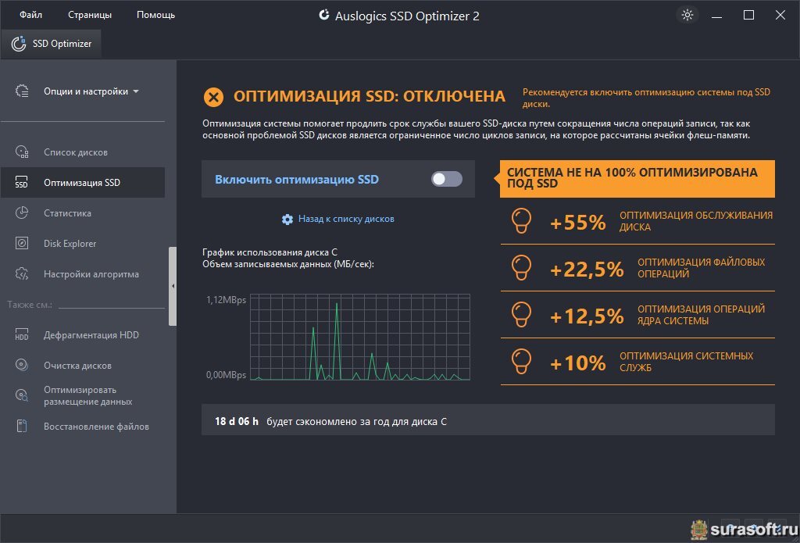Click the Auslogics SSD Optimizer 2 title
This screenshot has width=800, height=543.
click(x=406, y=16)
